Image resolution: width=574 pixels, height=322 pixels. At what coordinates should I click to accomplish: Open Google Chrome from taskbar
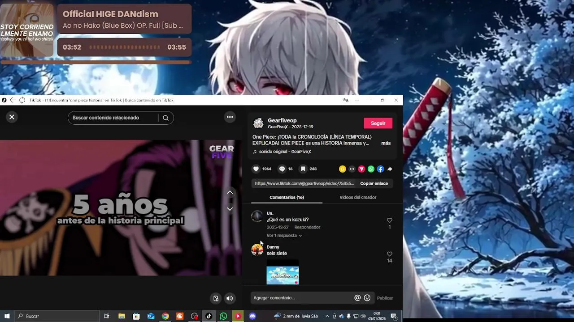(165, 316)
